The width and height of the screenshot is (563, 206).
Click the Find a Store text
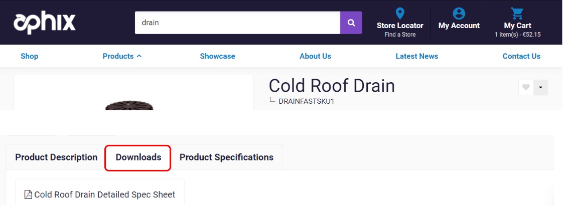[400, 35]
